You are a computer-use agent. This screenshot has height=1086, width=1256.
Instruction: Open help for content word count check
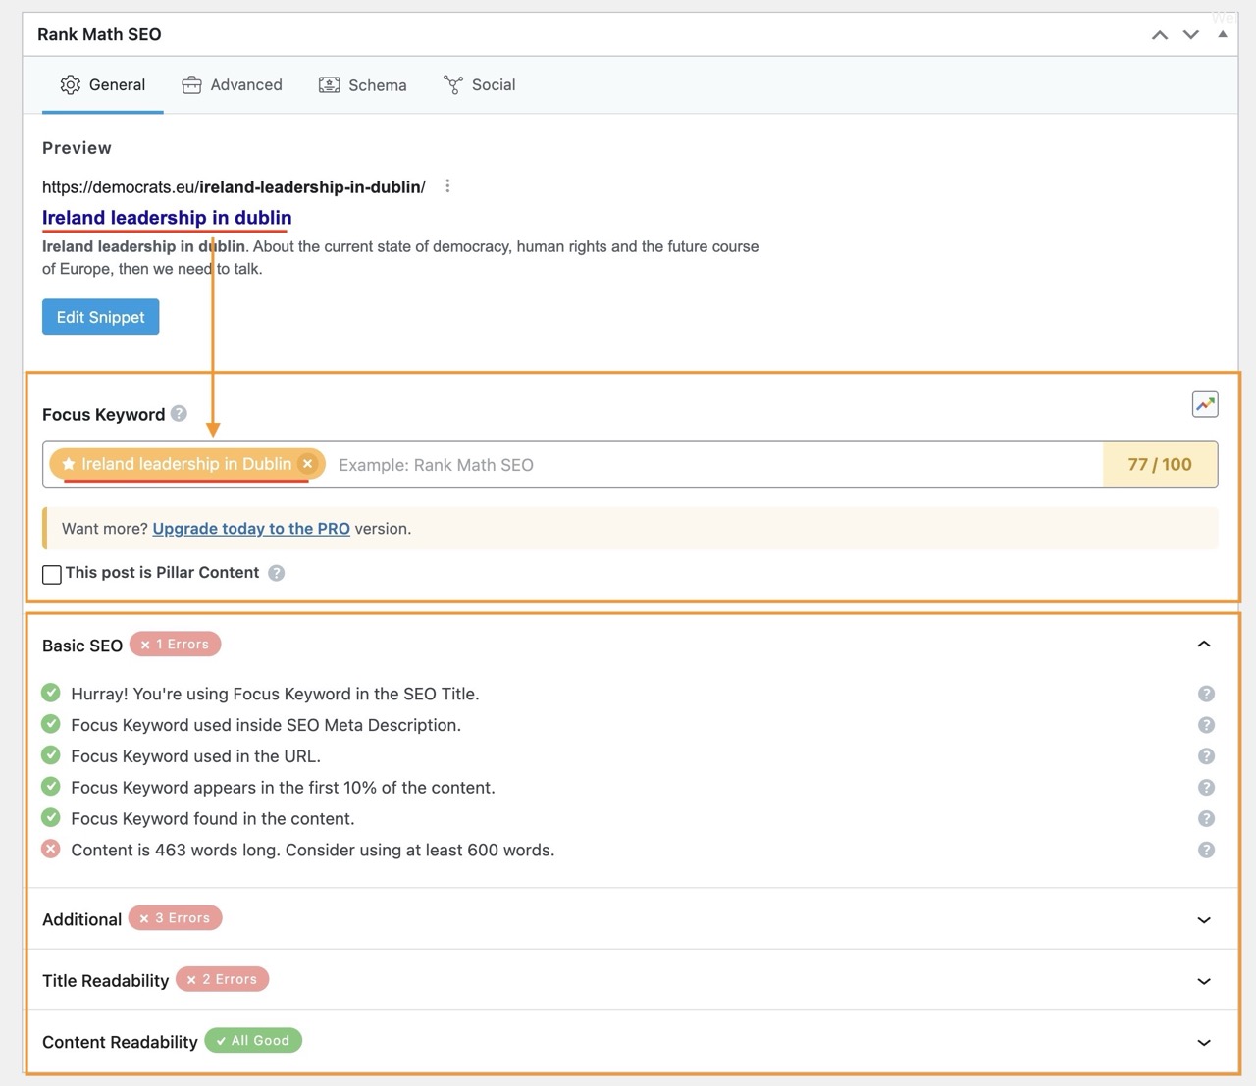(x=1206, y=850)
